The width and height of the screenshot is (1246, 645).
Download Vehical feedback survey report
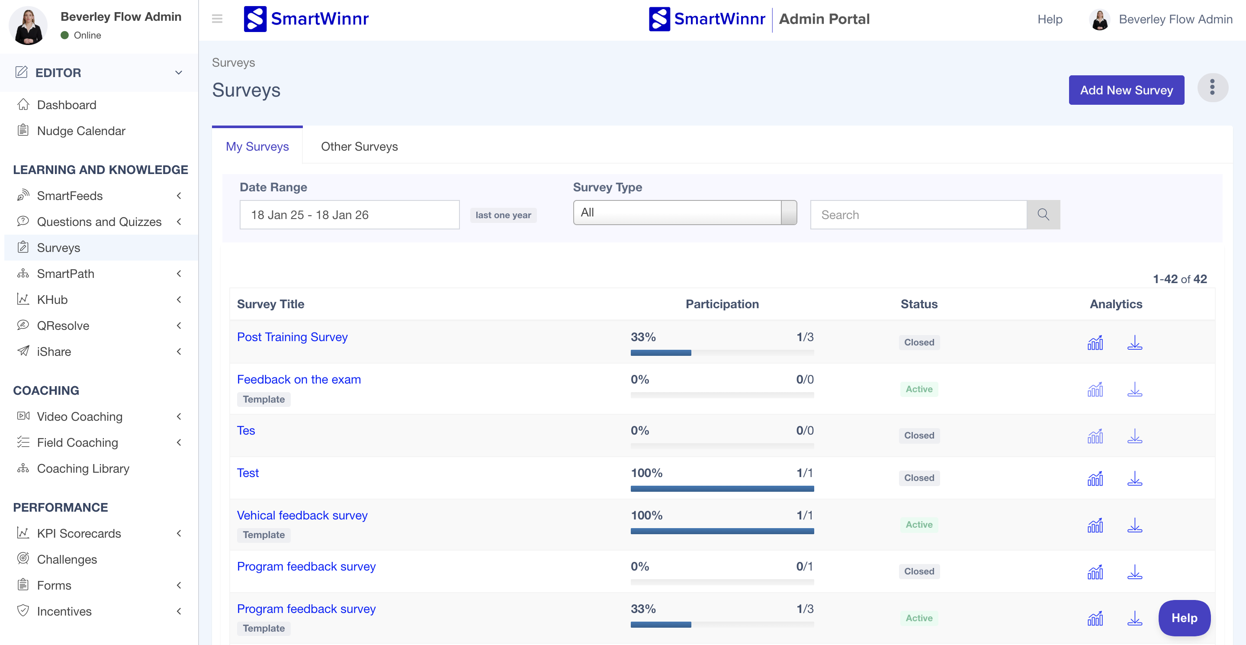1134,525
